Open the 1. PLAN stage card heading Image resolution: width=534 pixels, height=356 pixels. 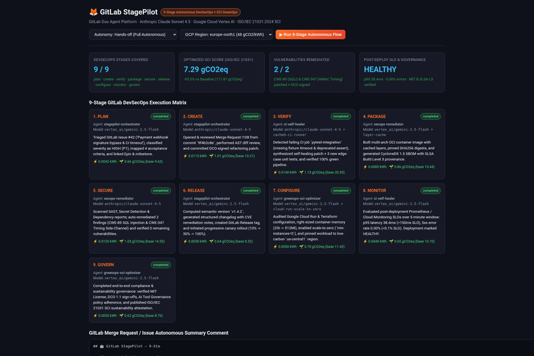[101, 117]
